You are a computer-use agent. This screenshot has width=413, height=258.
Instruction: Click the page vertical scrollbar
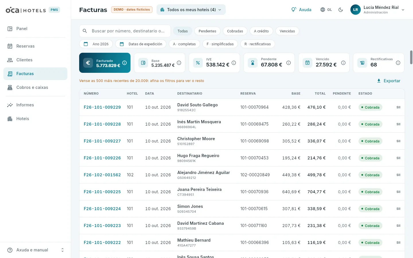coord(411,57)
